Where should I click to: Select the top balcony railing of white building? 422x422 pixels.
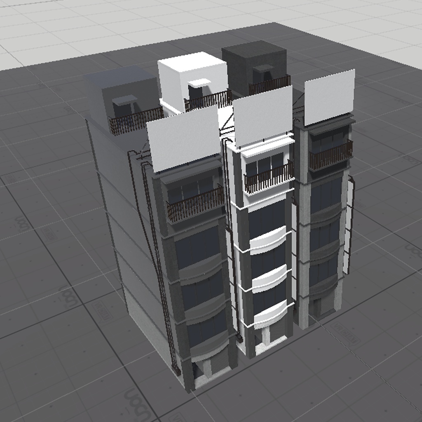(269, 176)
